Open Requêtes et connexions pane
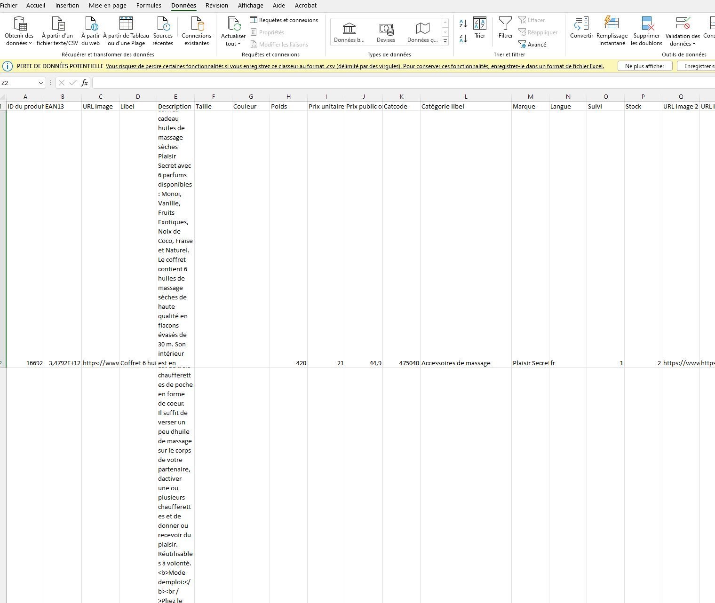Viewport: 715px width, 603px height. click(x=284, y=20)
